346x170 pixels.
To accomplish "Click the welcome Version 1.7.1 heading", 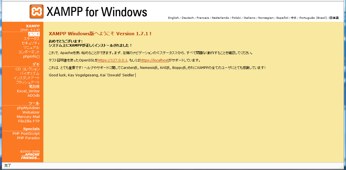I will tap(100, 34).
